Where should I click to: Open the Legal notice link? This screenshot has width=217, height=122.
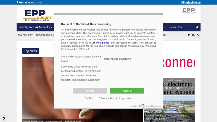pos(126,98)
